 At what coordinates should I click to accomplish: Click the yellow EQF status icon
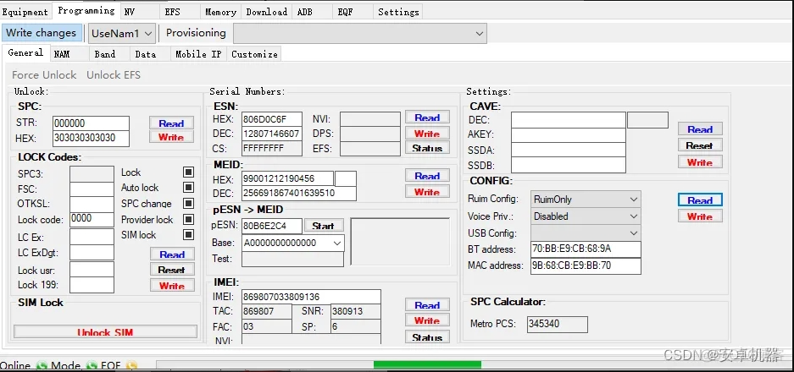(131, 366)
